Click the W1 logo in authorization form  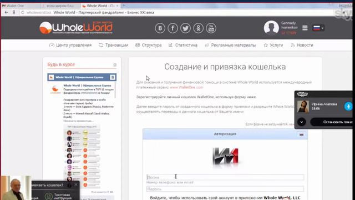click(x=226, y=156)
